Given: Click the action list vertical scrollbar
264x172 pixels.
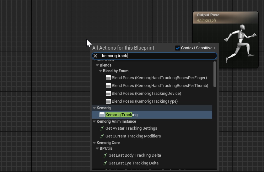Looking at the screenshot, I should click(215, 74).
